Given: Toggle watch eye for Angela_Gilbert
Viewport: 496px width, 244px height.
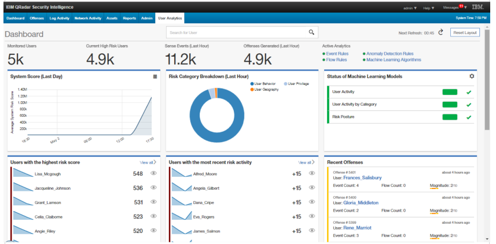Looking at the screenshot, I should (312, 187).
